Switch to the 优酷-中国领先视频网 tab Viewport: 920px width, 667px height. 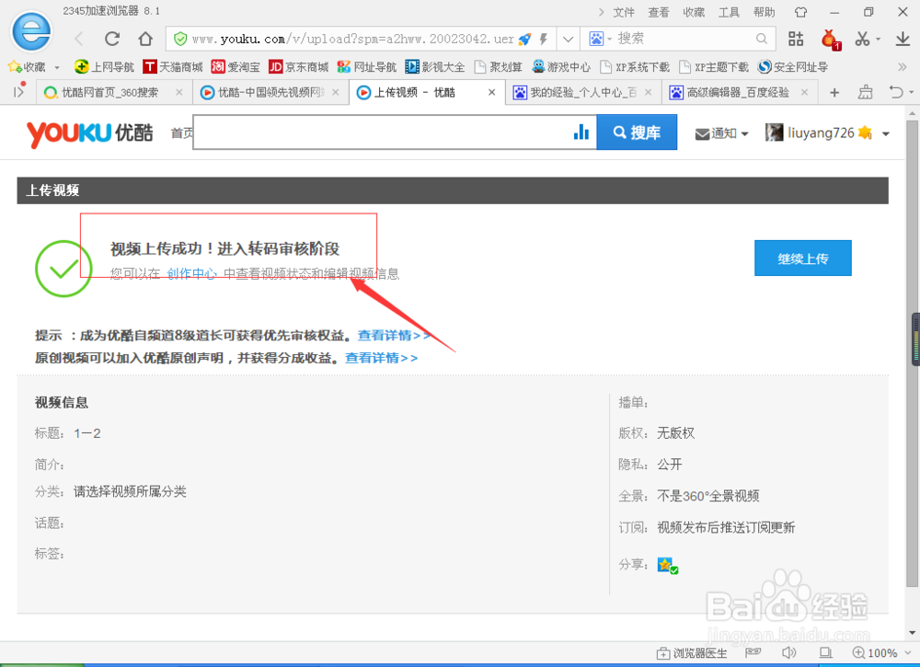(270, 93)
